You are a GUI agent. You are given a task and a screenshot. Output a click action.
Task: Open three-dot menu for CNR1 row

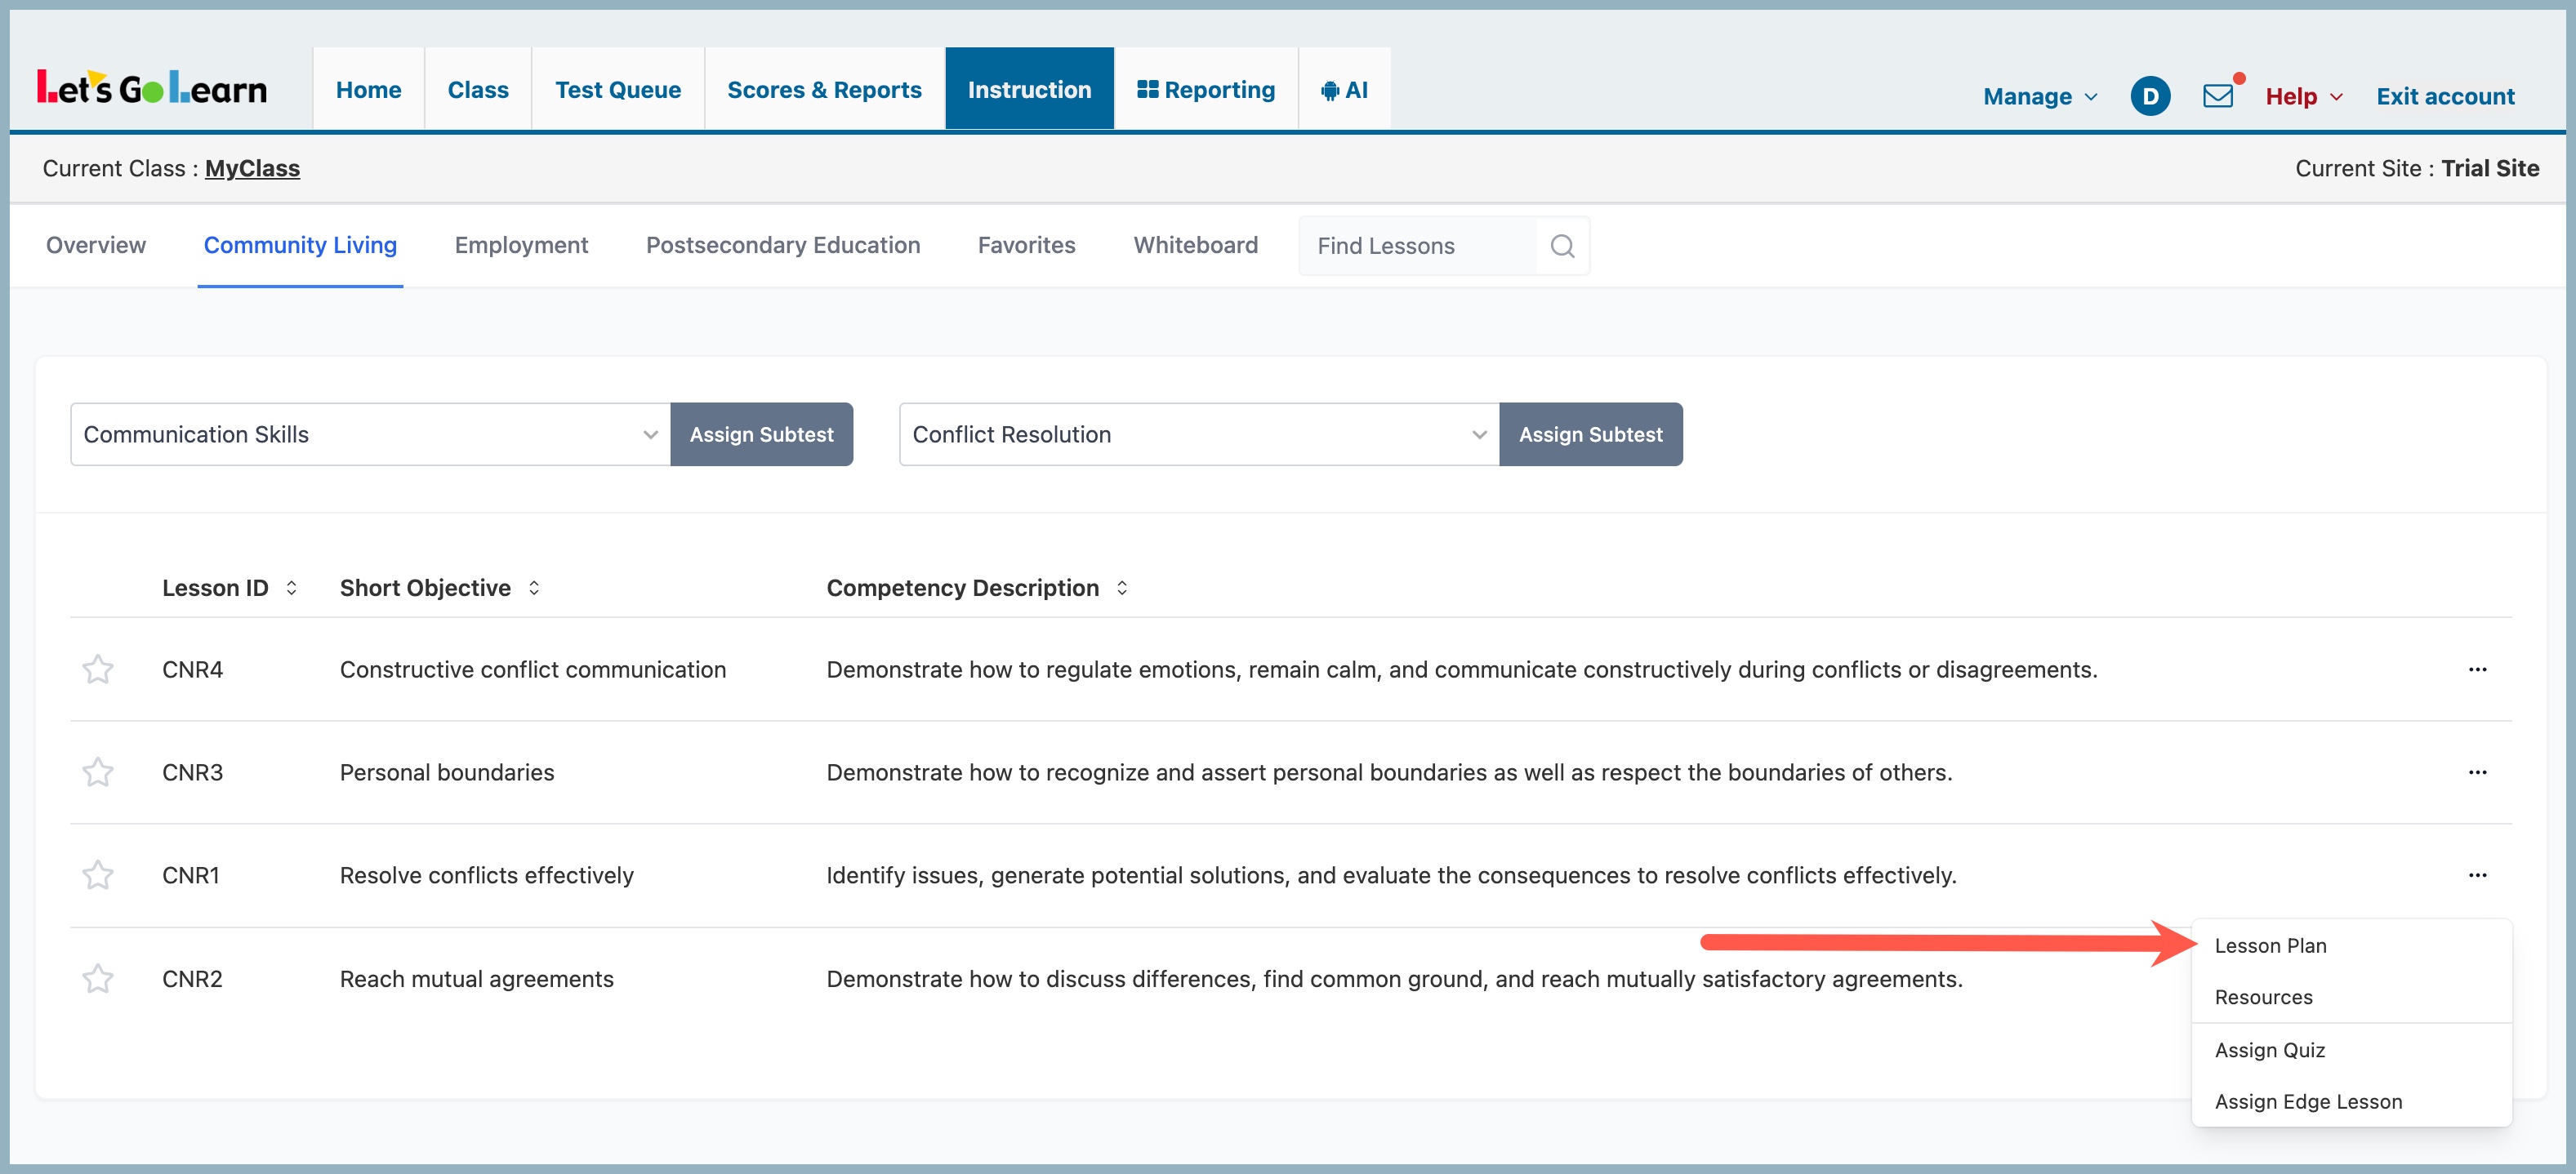[x=2476, y=875]
